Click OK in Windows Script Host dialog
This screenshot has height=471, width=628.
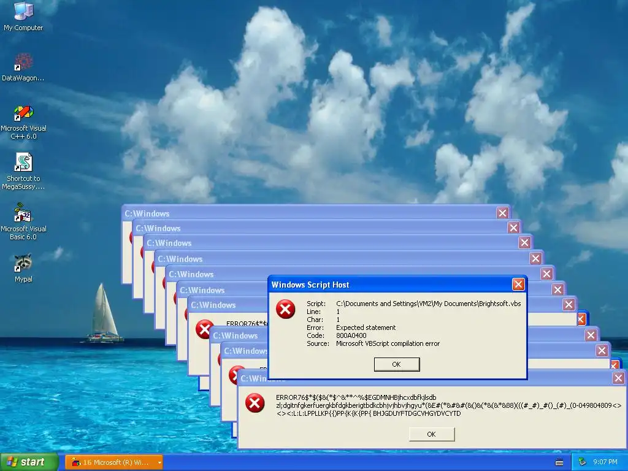point(397,364)
